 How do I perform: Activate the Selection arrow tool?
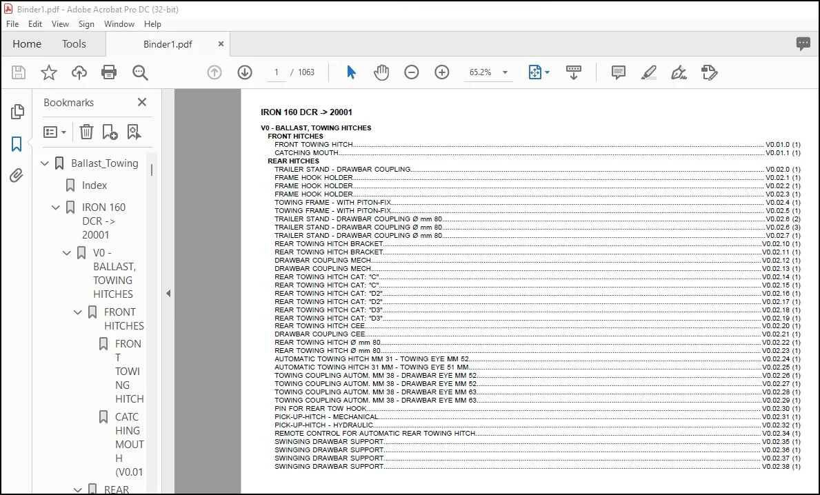[352, 72]
